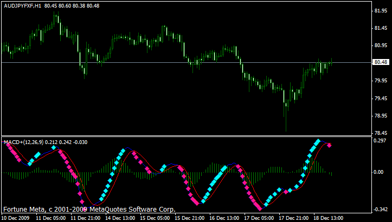Click the AUDJPYFXF,H1 chart title text

pyautogui.click(x=22, y=6)
